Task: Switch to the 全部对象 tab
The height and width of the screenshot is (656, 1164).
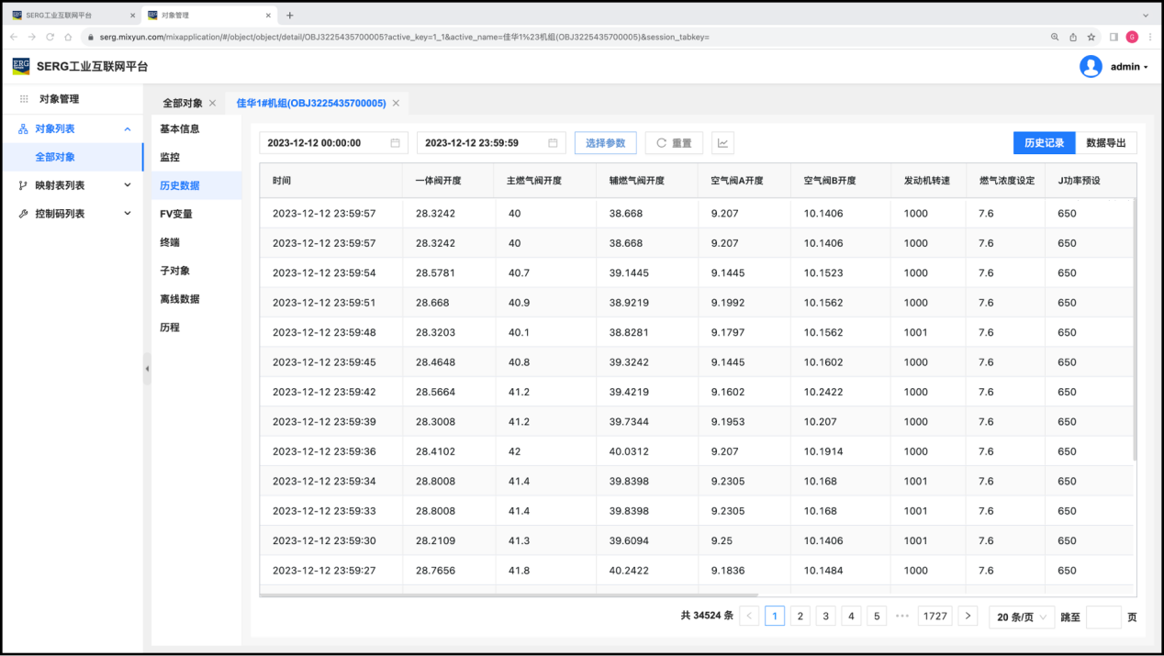Action: 182,104
